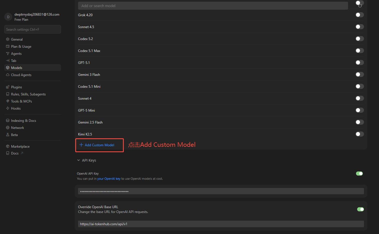Click the 'Gemini 2.5 Flash' model name
This screenshot has height=234, width=379.
click(90, 122)
